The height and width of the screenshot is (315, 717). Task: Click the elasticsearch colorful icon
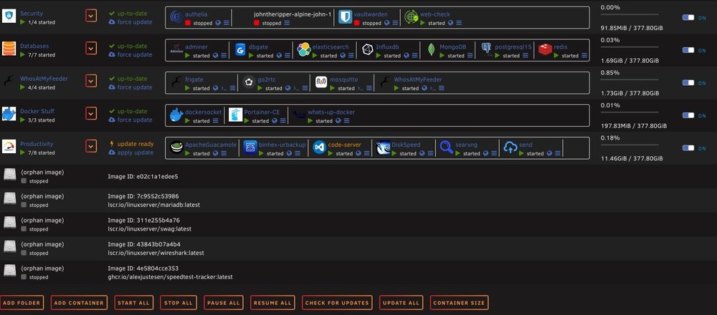(x=304, y=50)
